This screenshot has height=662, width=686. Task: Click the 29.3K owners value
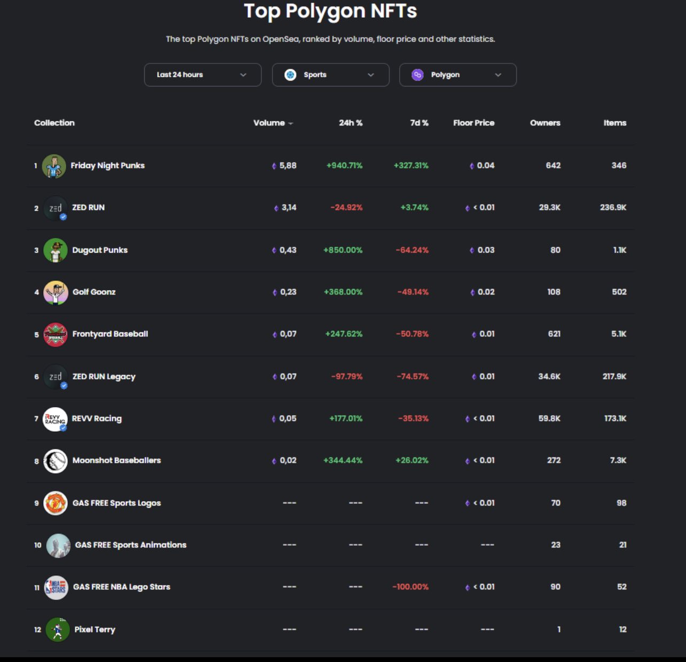click(x=550, y=207)
